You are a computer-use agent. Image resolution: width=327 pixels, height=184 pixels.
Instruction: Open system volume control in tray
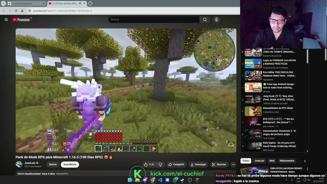(x=309, y=180)
